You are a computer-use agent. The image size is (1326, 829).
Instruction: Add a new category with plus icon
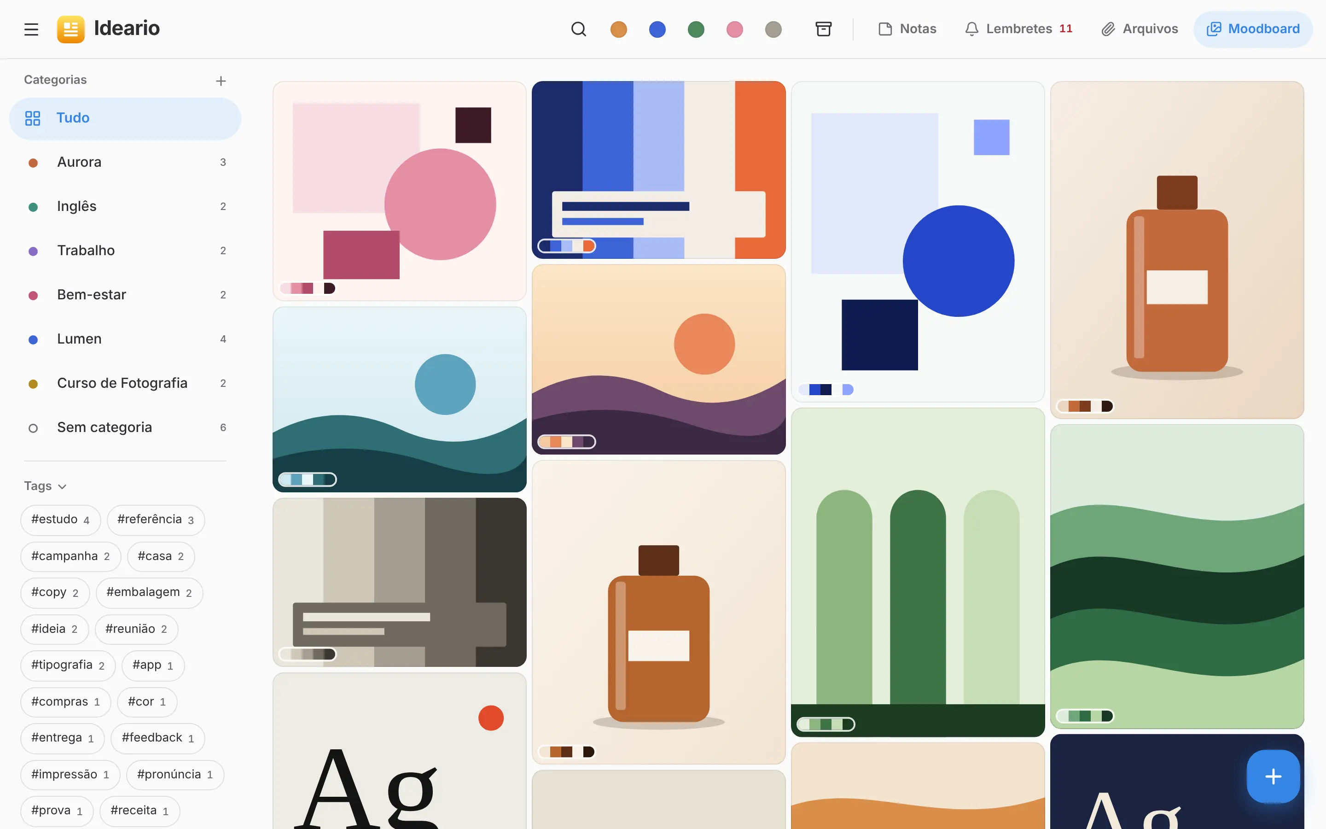221,81
